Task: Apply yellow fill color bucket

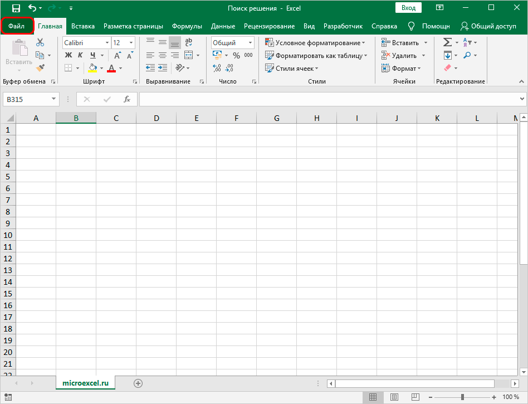Action: (x=92, y=68)
